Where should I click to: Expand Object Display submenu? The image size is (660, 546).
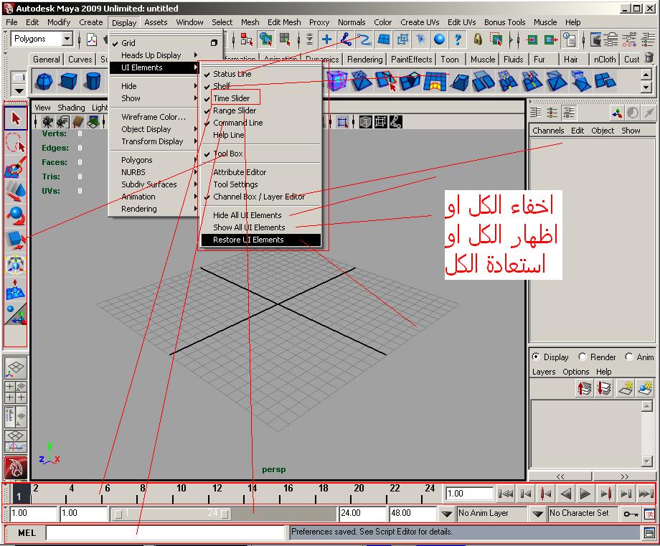click(154, 129)
